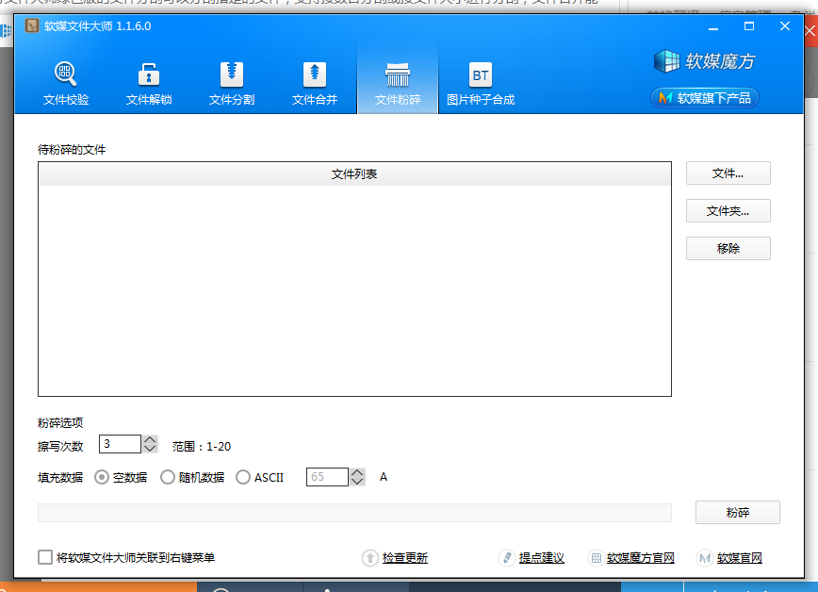818x592 pixels.
Task: Click the 检查更新 update icon
Action: point(370,558)
